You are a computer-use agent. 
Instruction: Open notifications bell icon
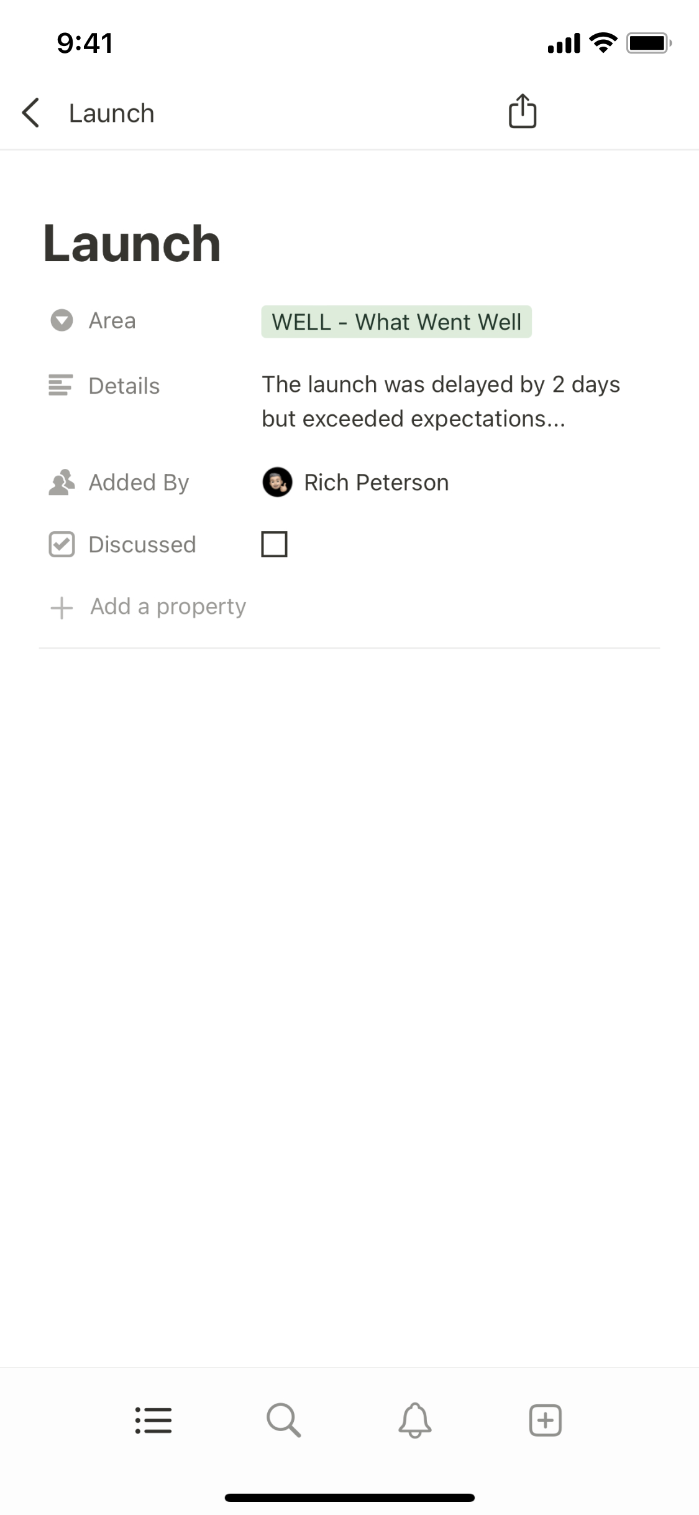coord(414,1420)
